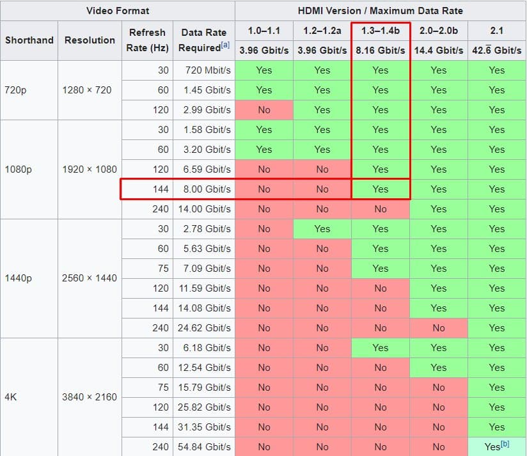Select the 'Resolution' column header
This screenshot has width=527, height=456.
(90, 40)
